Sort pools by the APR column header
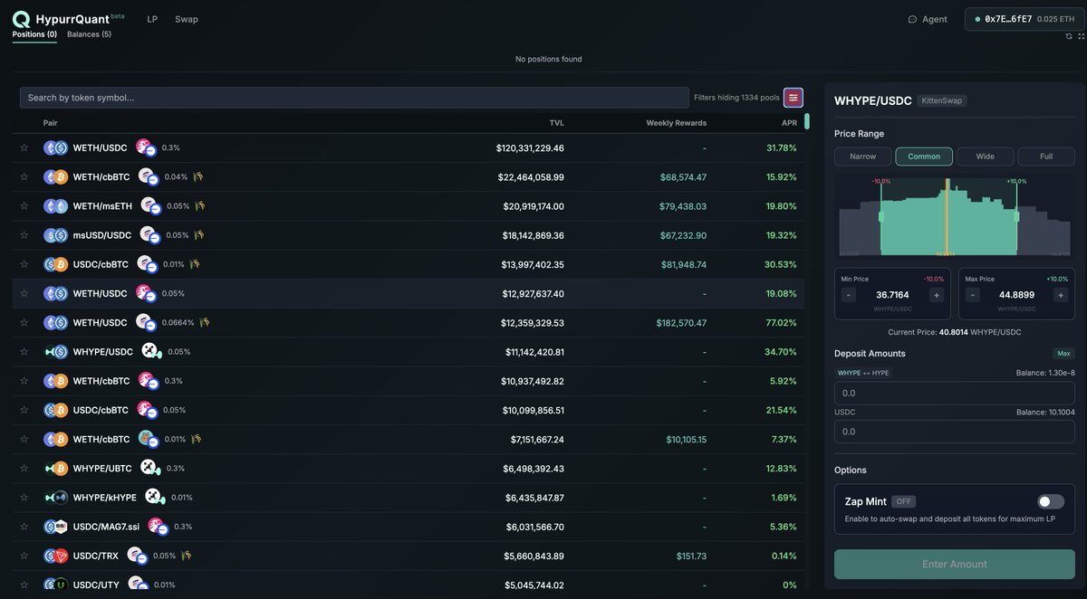This screenshot has width=1087, height=599. tap(789, 122)
